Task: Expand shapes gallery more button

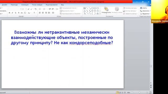Action: click(x=100, y=14)
